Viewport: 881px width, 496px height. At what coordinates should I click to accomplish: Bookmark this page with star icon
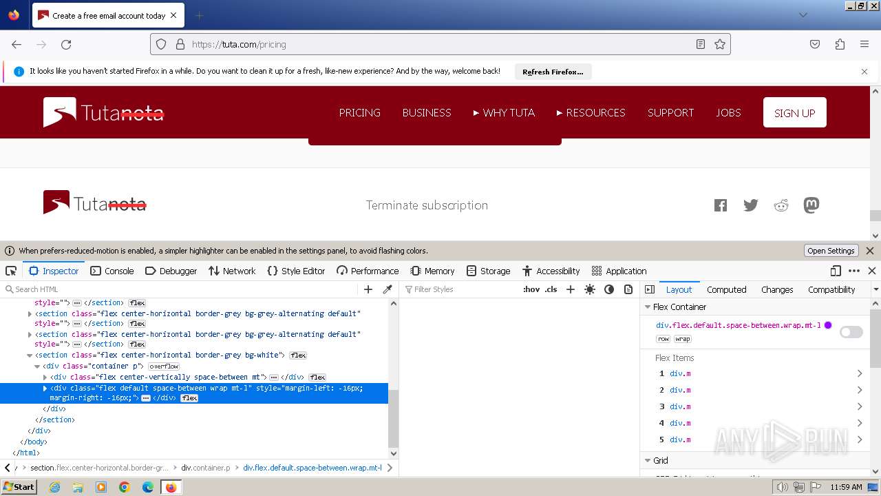click(x=720, y=44)
